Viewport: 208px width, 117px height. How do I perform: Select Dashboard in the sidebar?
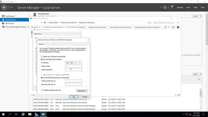(10, 16)
